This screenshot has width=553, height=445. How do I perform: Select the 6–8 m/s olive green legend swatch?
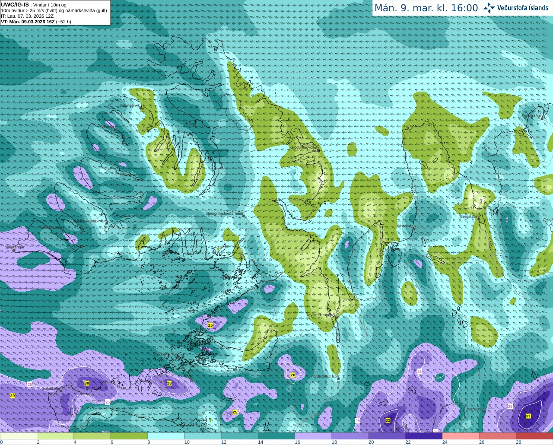tap(129, 436)
